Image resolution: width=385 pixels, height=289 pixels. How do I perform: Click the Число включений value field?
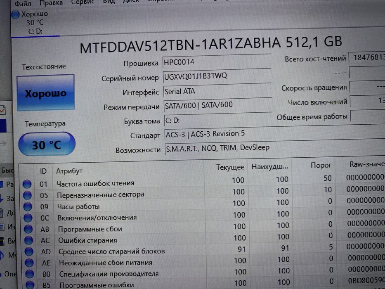pyautogui.click(x=368, y=101)
